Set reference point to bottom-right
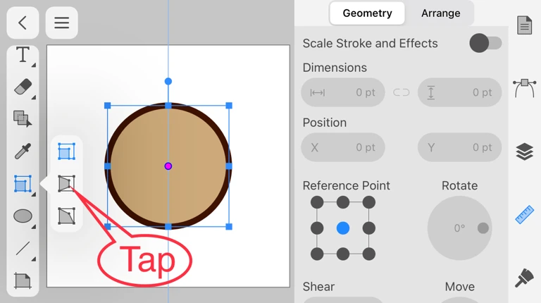Screen dimensions: 541x303 click(x=369, y=254)
